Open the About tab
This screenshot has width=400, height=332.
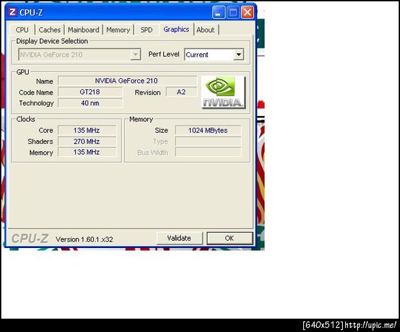tap(205, 30)
